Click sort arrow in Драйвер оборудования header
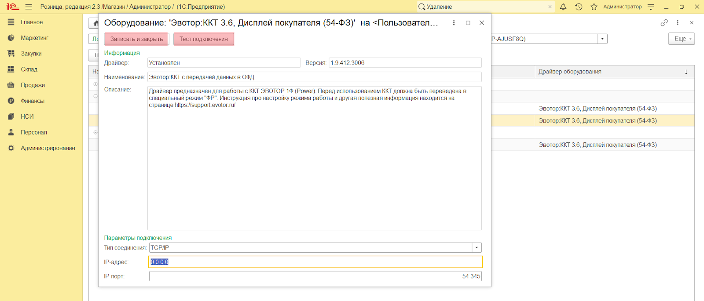 (686, 72)
